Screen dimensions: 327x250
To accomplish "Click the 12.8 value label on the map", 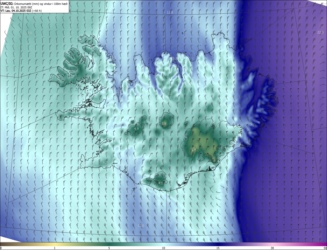I will (170, 12).
